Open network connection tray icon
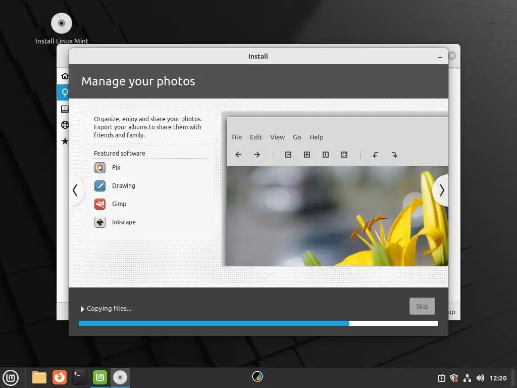The width and height of the screenshot is (517, 388). coord(467,378)
